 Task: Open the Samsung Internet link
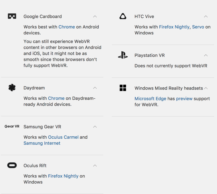(42, 143)
